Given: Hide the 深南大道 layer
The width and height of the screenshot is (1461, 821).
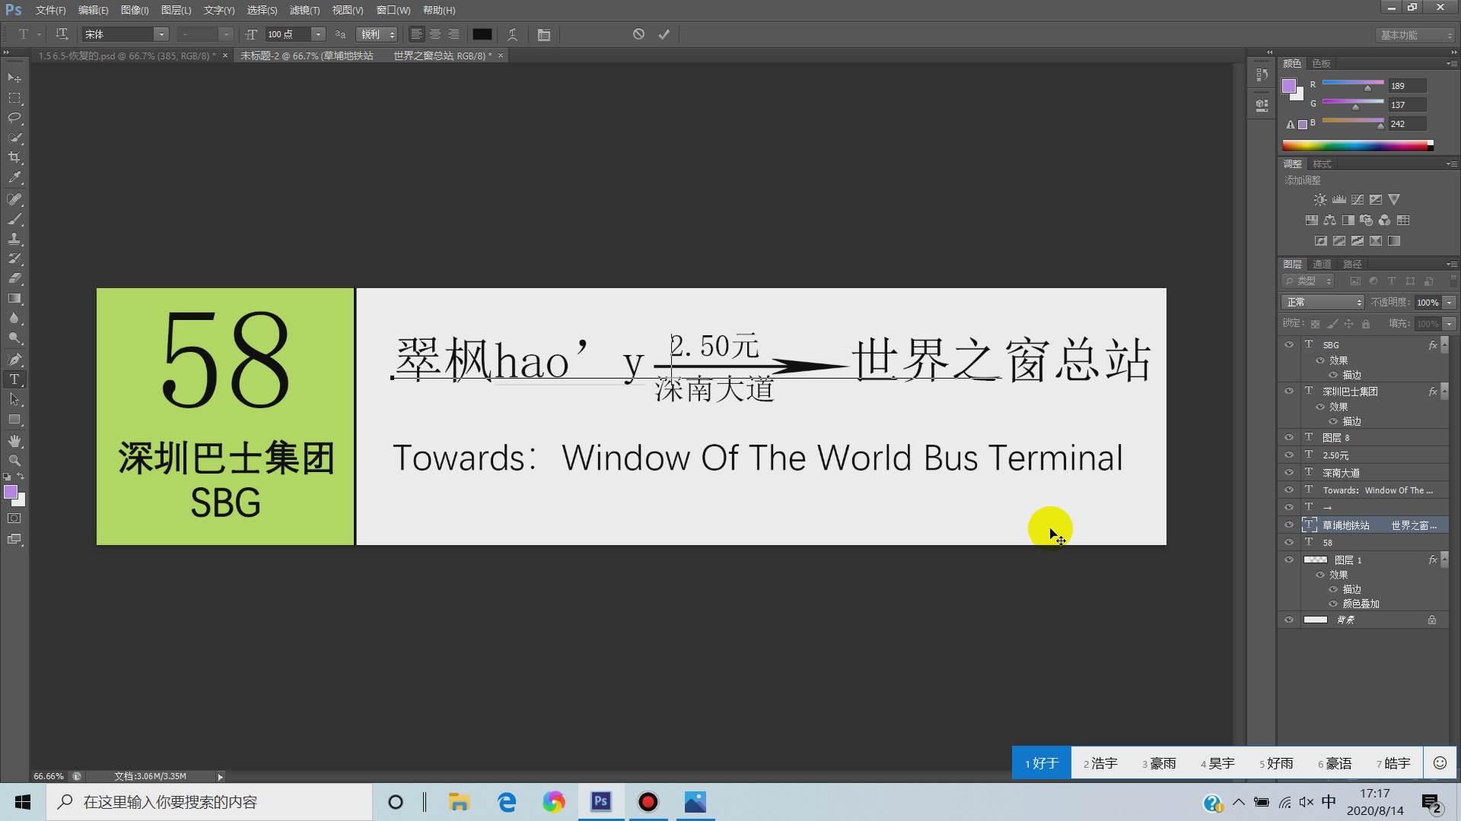Looking at the screenshot, I should coord(1289,473).
